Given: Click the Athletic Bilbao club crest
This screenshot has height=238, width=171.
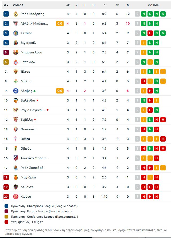Looking at the screenshot, I should tap(16, 24).
